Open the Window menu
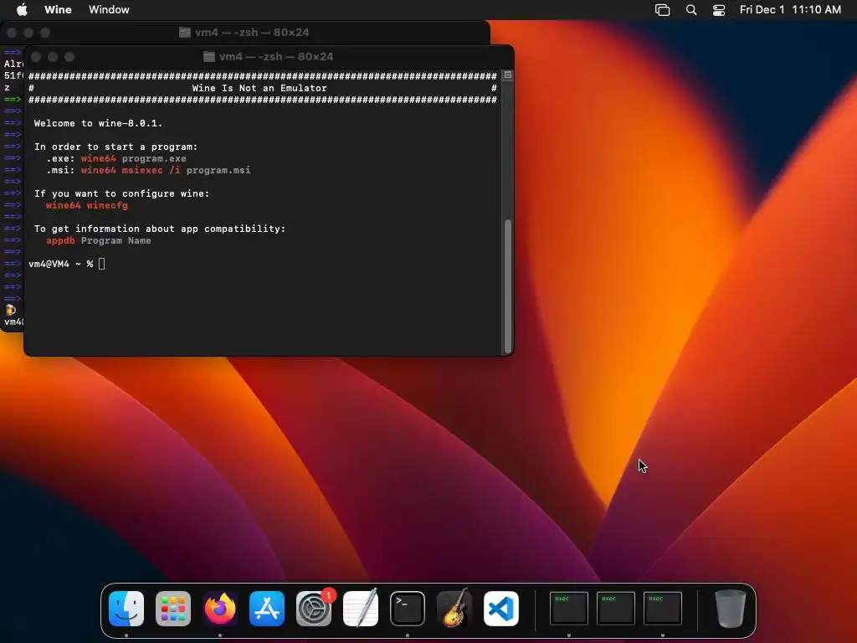 pos(109,9)
